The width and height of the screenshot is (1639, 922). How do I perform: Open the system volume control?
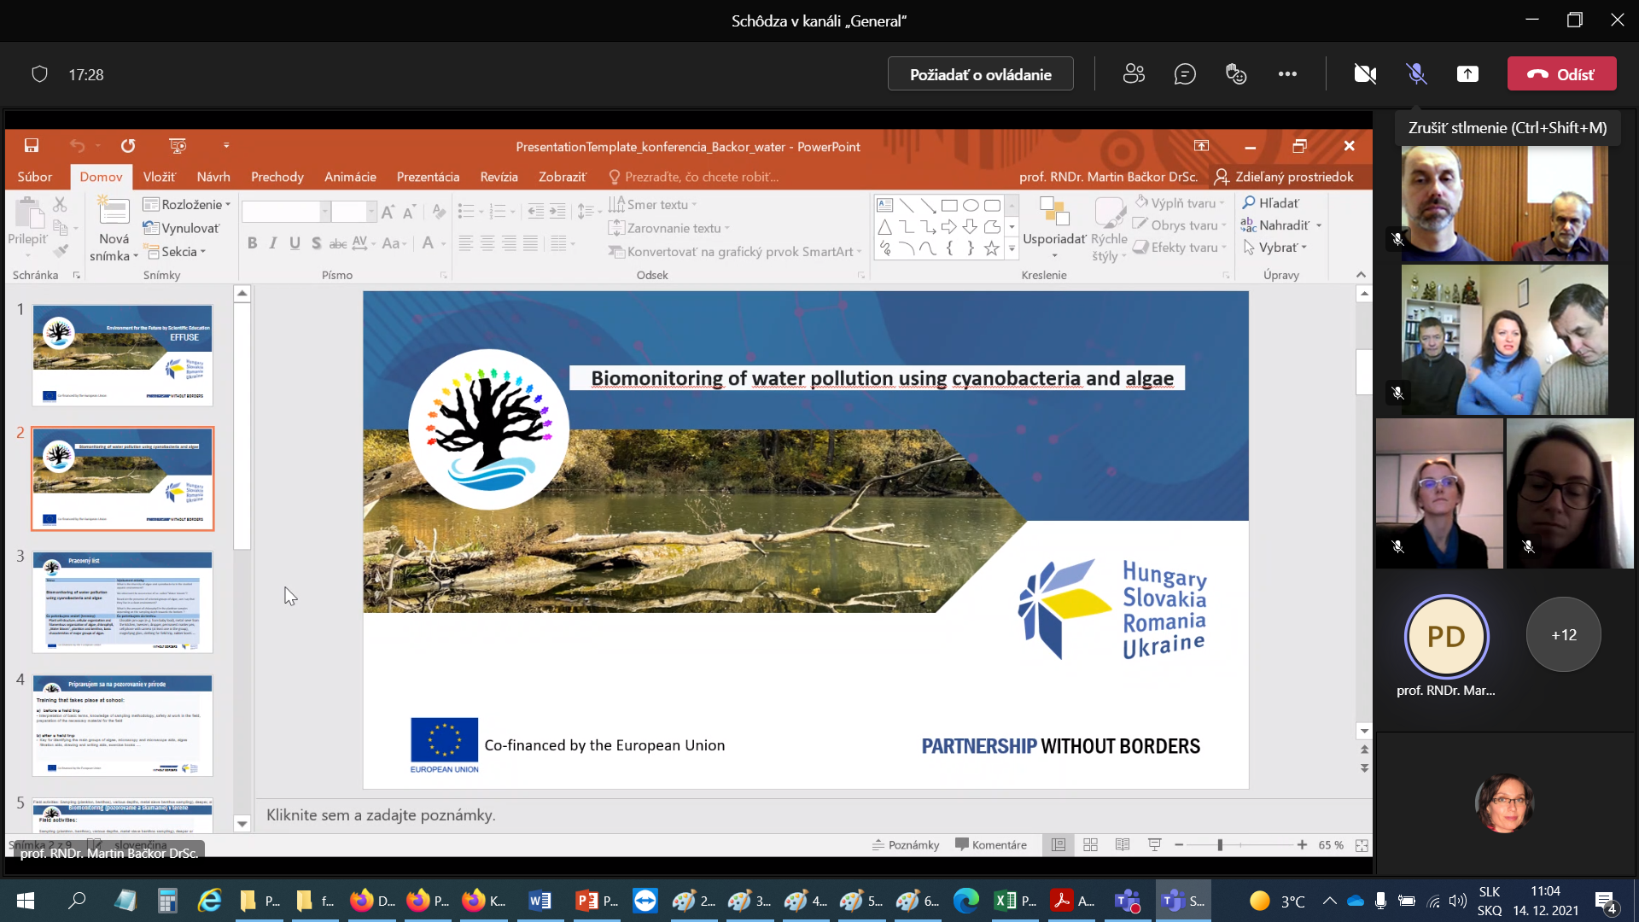[1458, 901]
